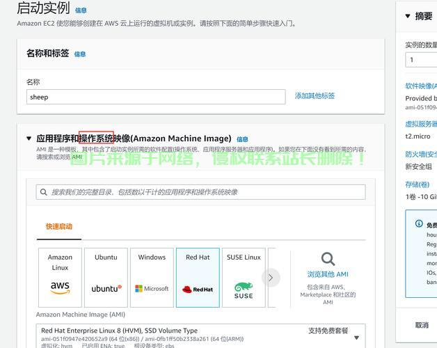Click the instance name field containing sheep
437x348 pixels.
click(x=156, y=97)
